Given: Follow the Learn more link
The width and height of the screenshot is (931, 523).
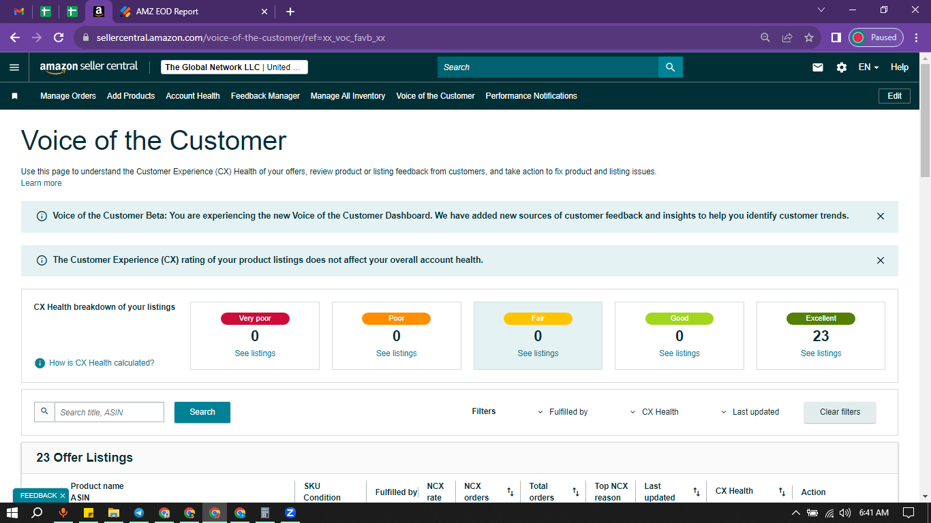Looking at the screenshot, I should (41, 183).
